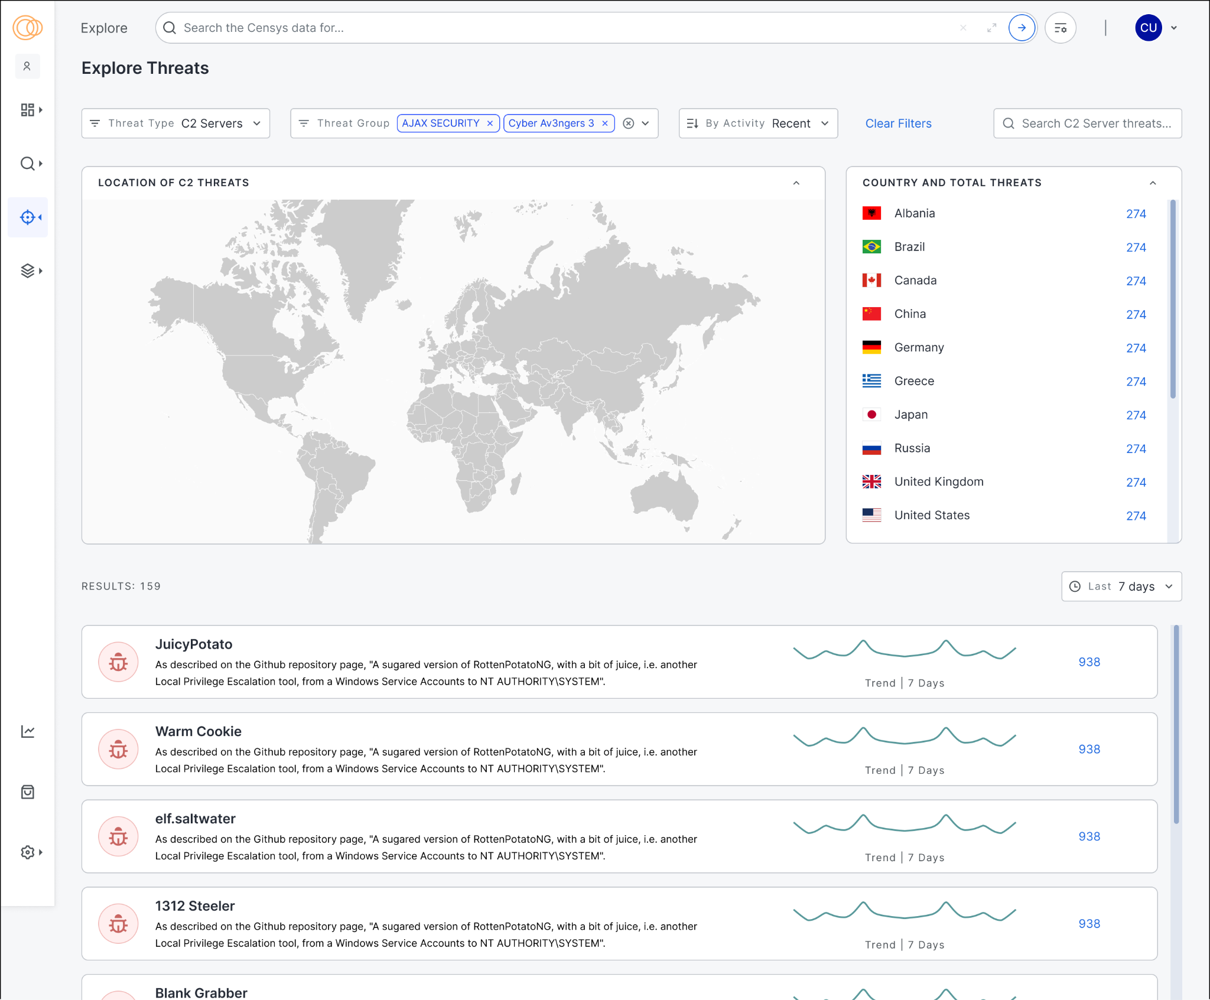
Task: Click the JuicyPotato trend sparkline
Action: (x=905, y=650)
